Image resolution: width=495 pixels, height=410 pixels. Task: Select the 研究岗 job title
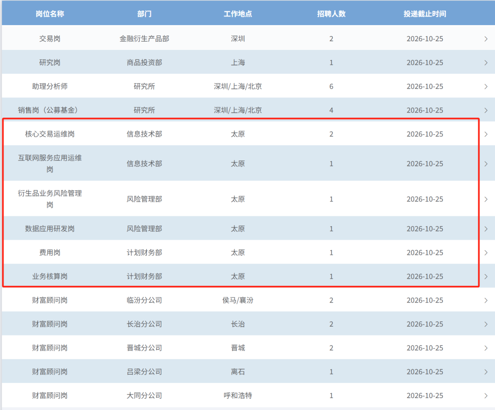click(50, 63)
